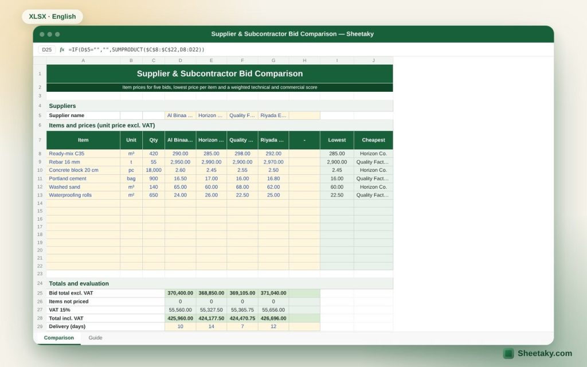587x367 pixels.
Task: Select row 25 header
Action: tap(40, 293)
